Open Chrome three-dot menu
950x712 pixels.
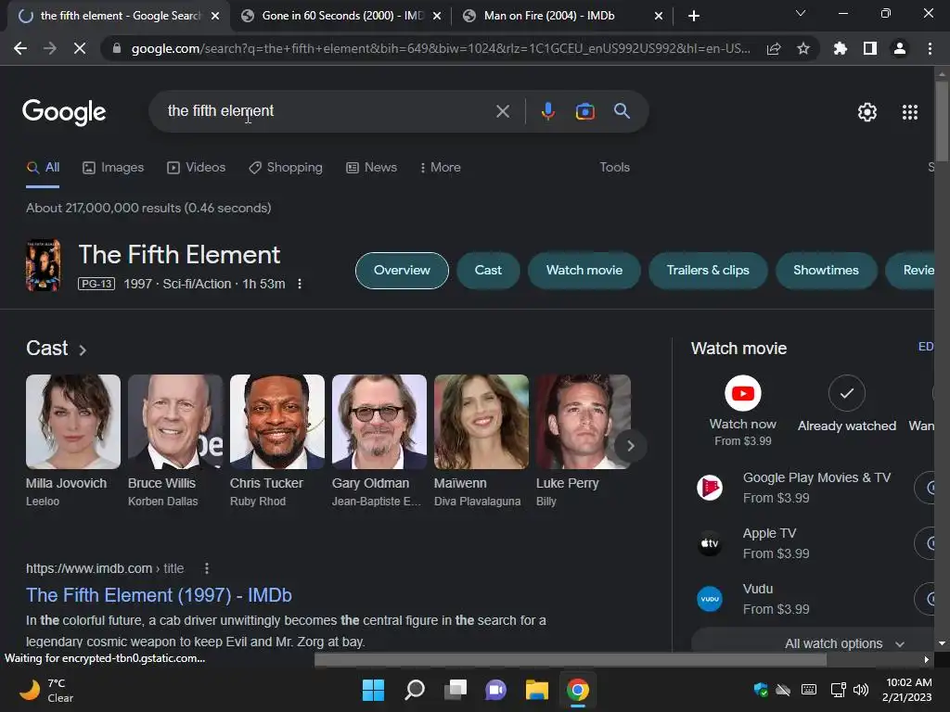pyautogui.click(x=930, y=48)
